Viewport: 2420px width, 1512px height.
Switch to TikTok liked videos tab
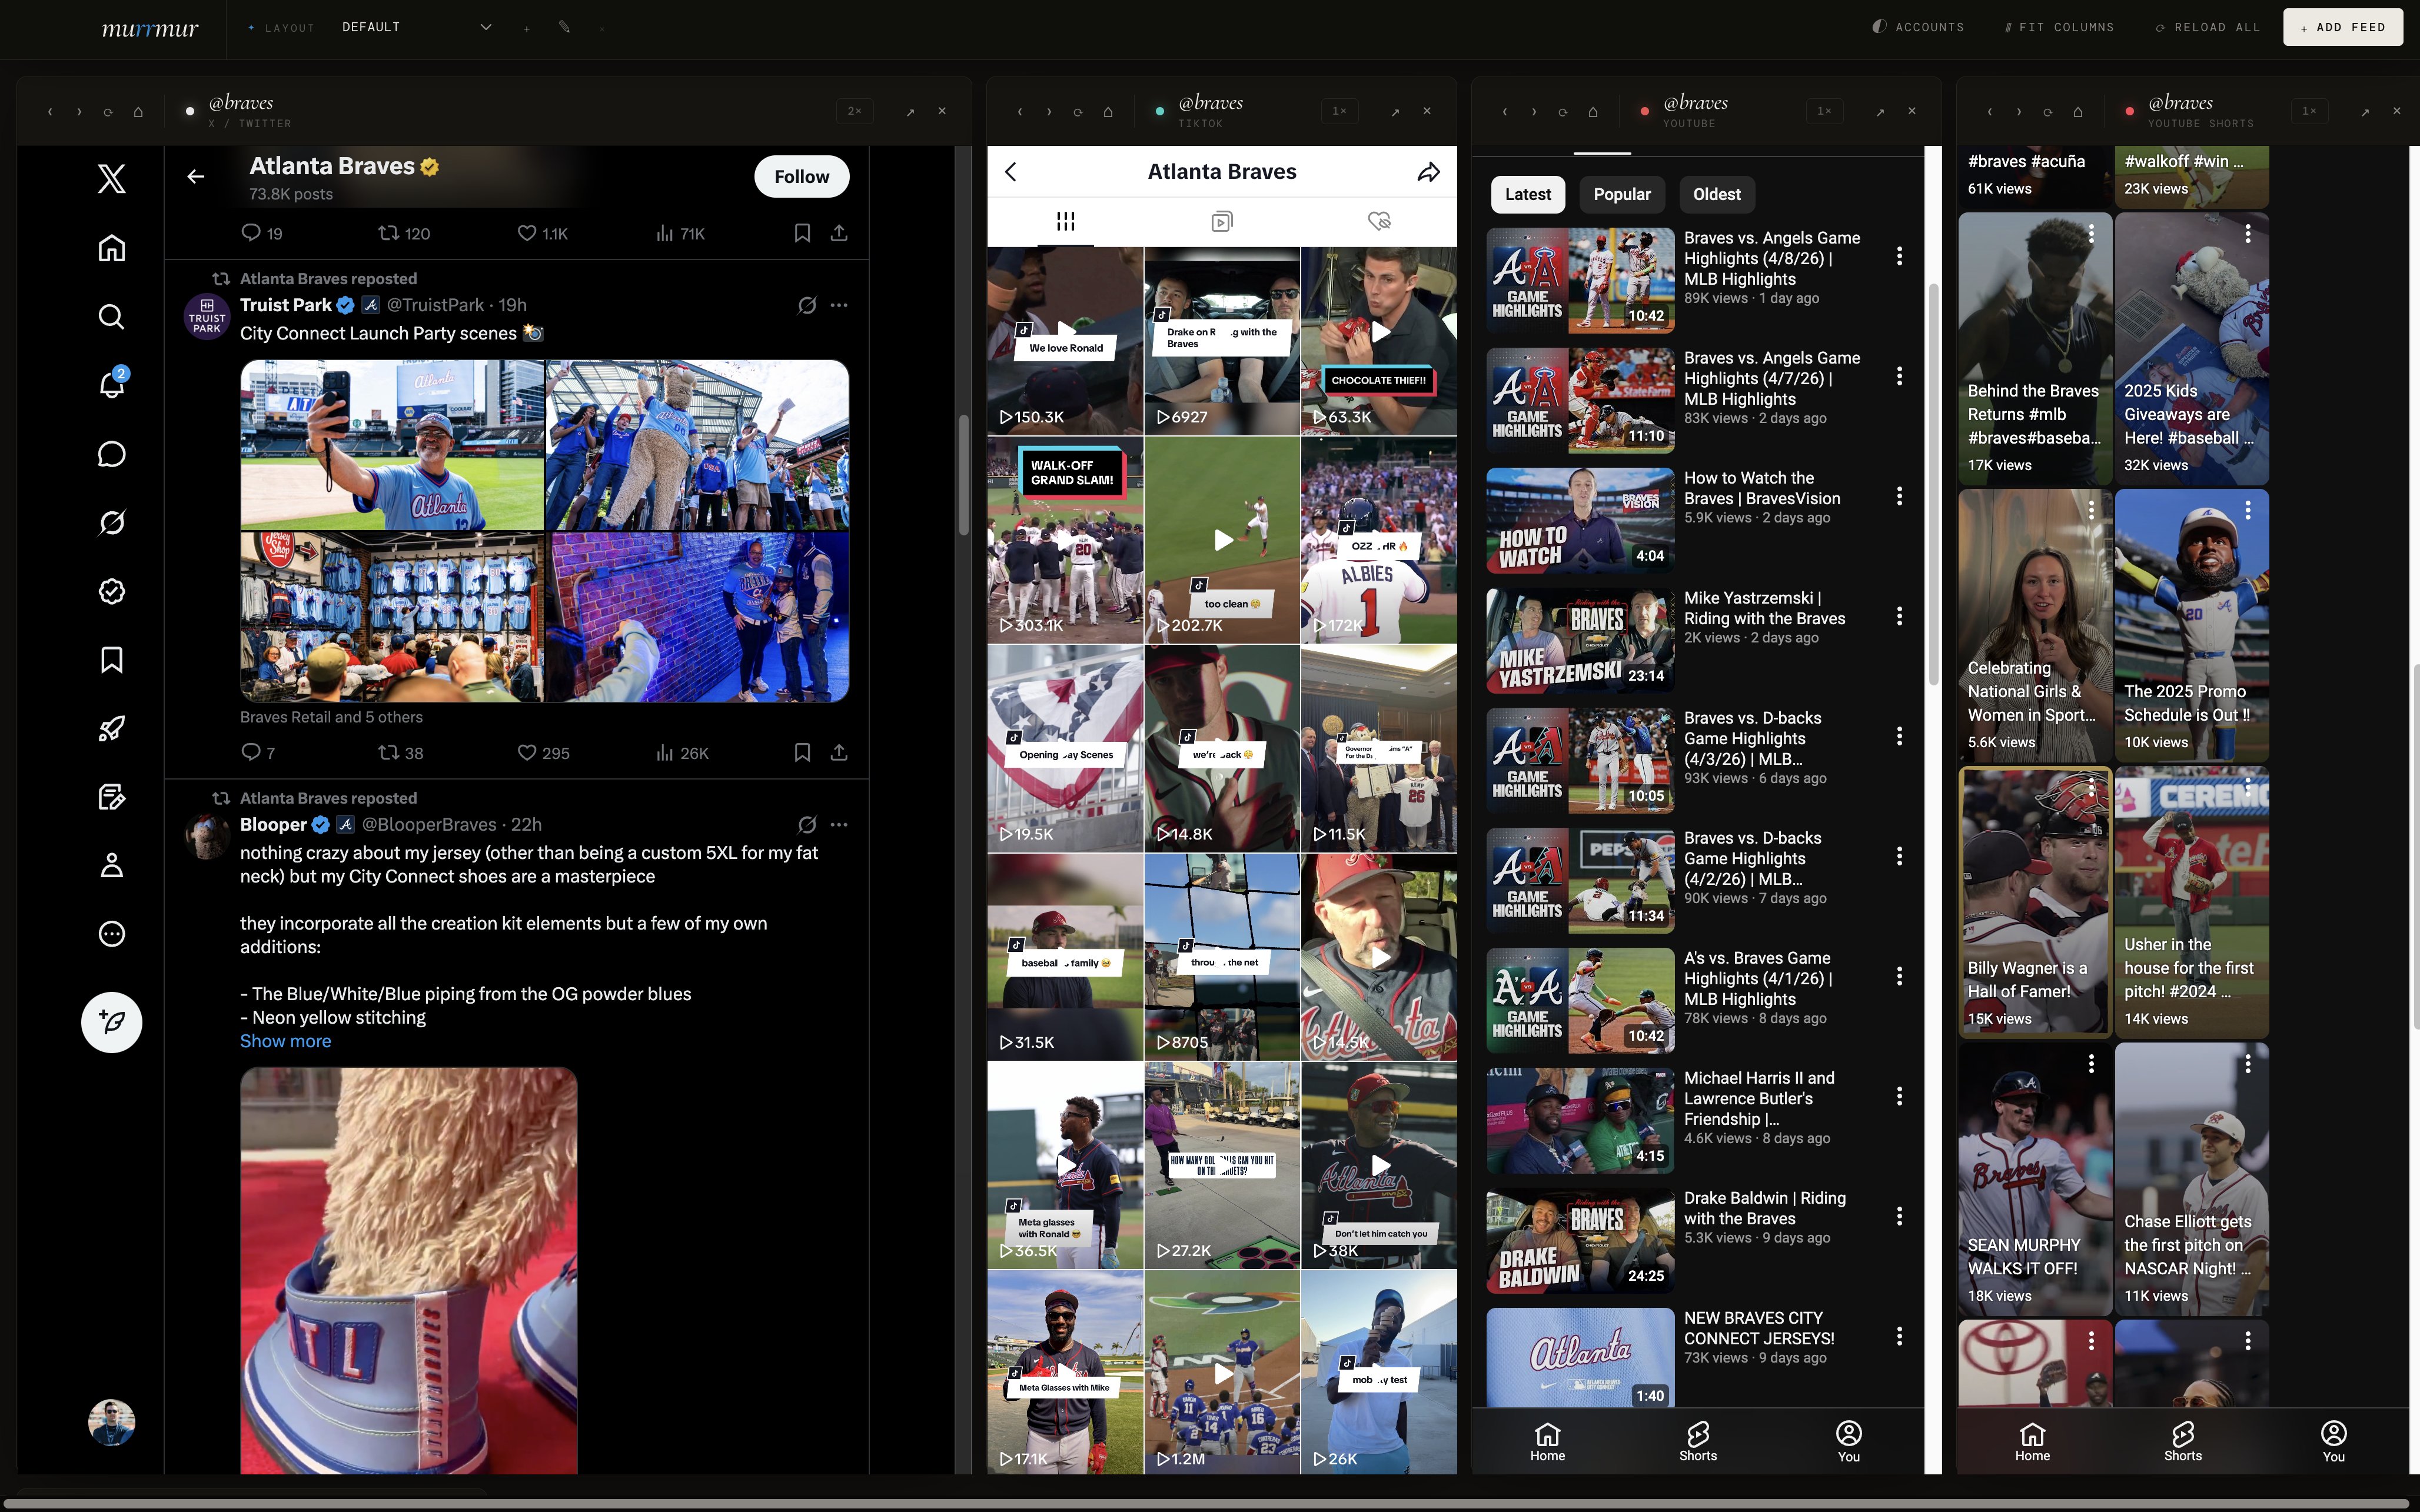coord(1379,221)
